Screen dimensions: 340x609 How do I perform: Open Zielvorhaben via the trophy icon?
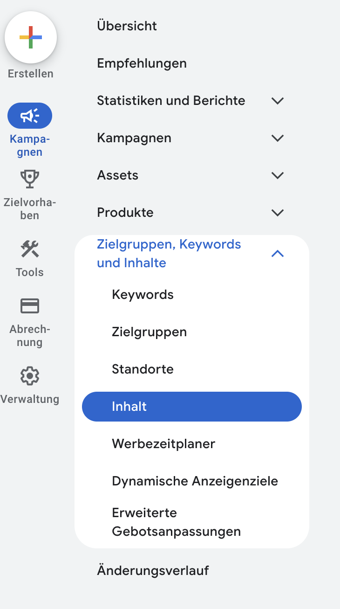30,179
